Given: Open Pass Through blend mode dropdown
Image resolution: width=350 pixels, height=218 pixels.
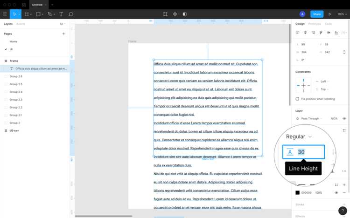Looking at the screenshot, I should (311, 119).
